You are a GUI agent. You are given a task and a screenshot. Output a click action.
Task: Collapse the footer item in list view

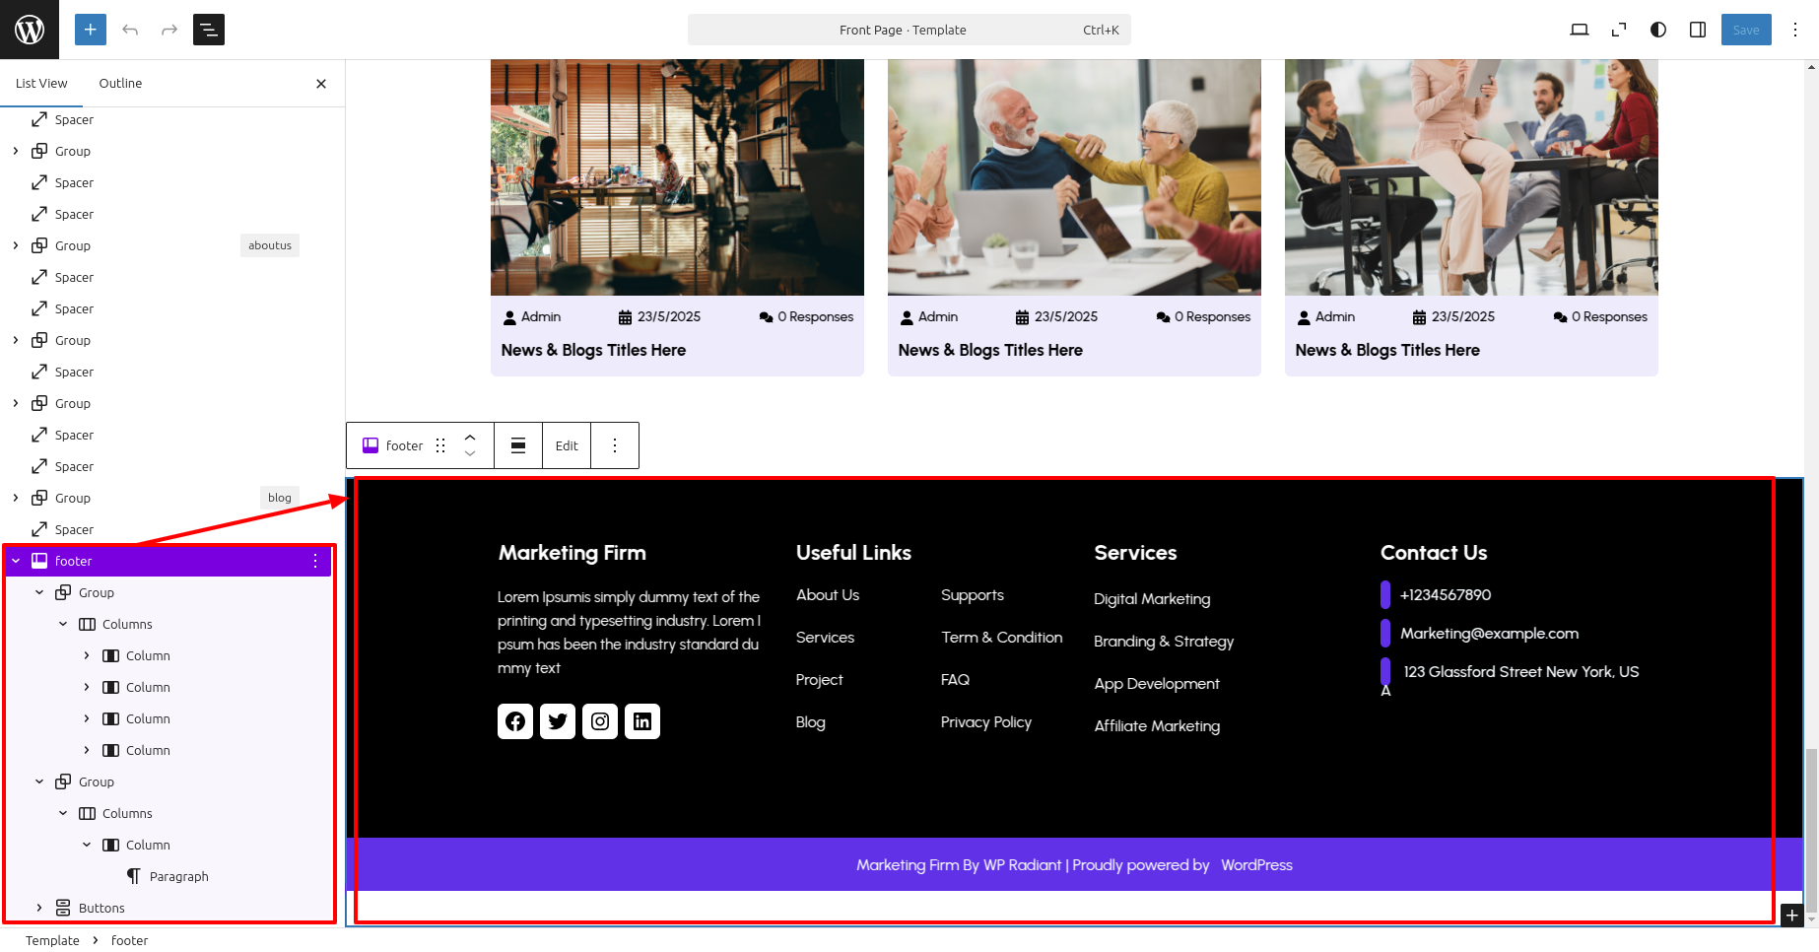click(x=16, y=561)
